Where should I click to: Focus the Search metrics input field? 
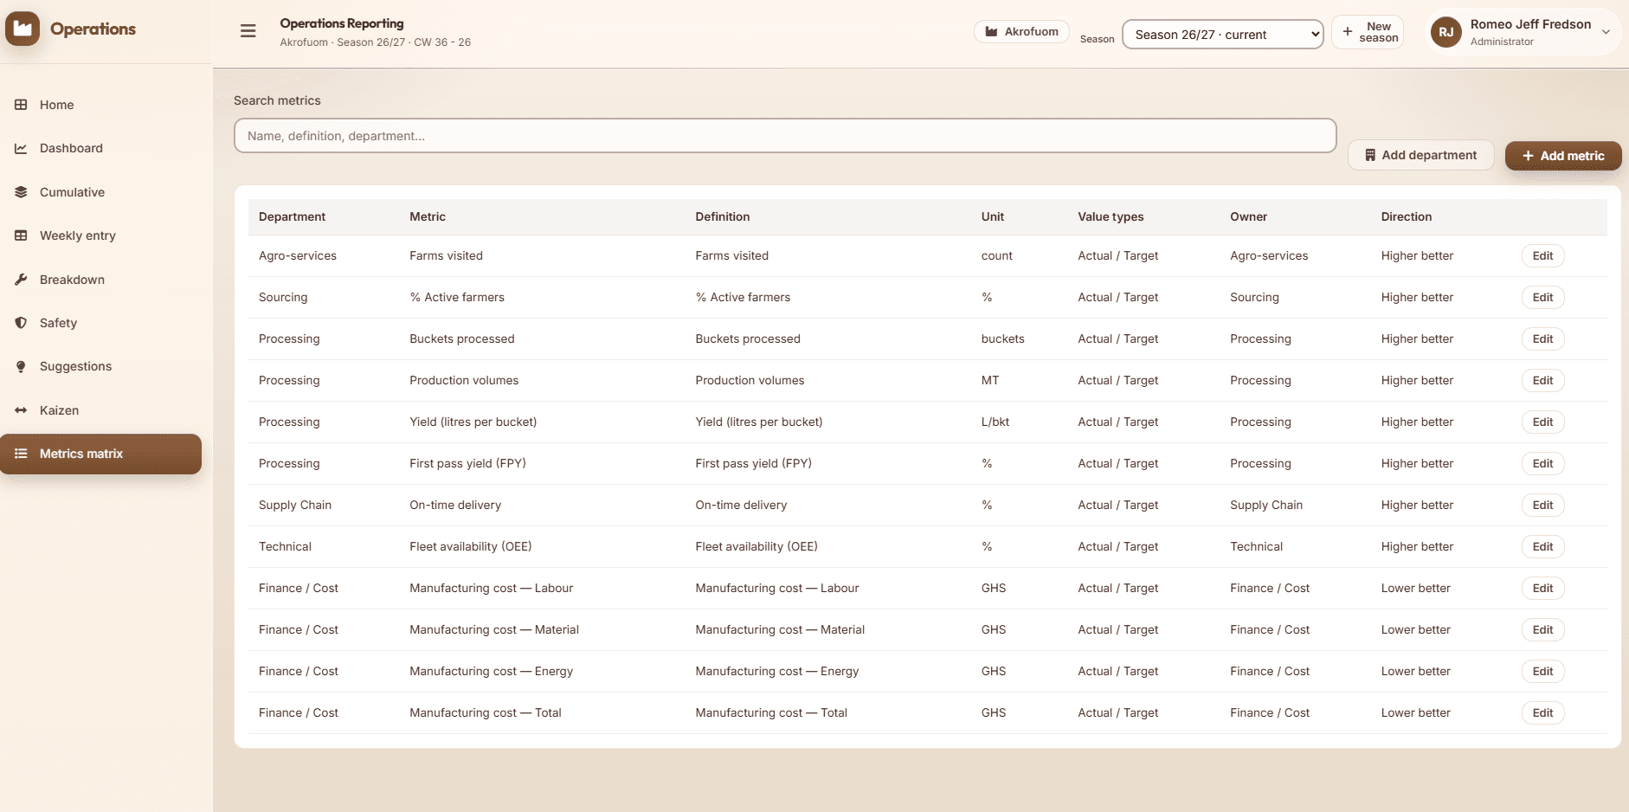point(785,136)
